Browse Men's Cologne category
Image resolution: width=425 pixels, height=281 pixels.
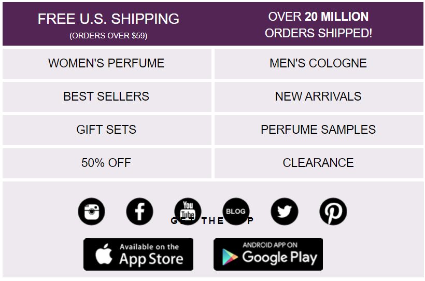click(319, 64)
